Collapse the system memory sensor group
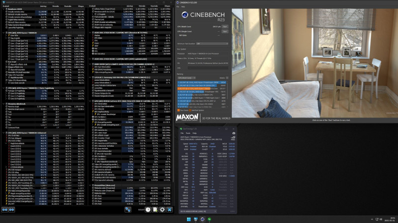Viewport: 398px width, 223px height. pyautogui.click(x=3, y=9)
